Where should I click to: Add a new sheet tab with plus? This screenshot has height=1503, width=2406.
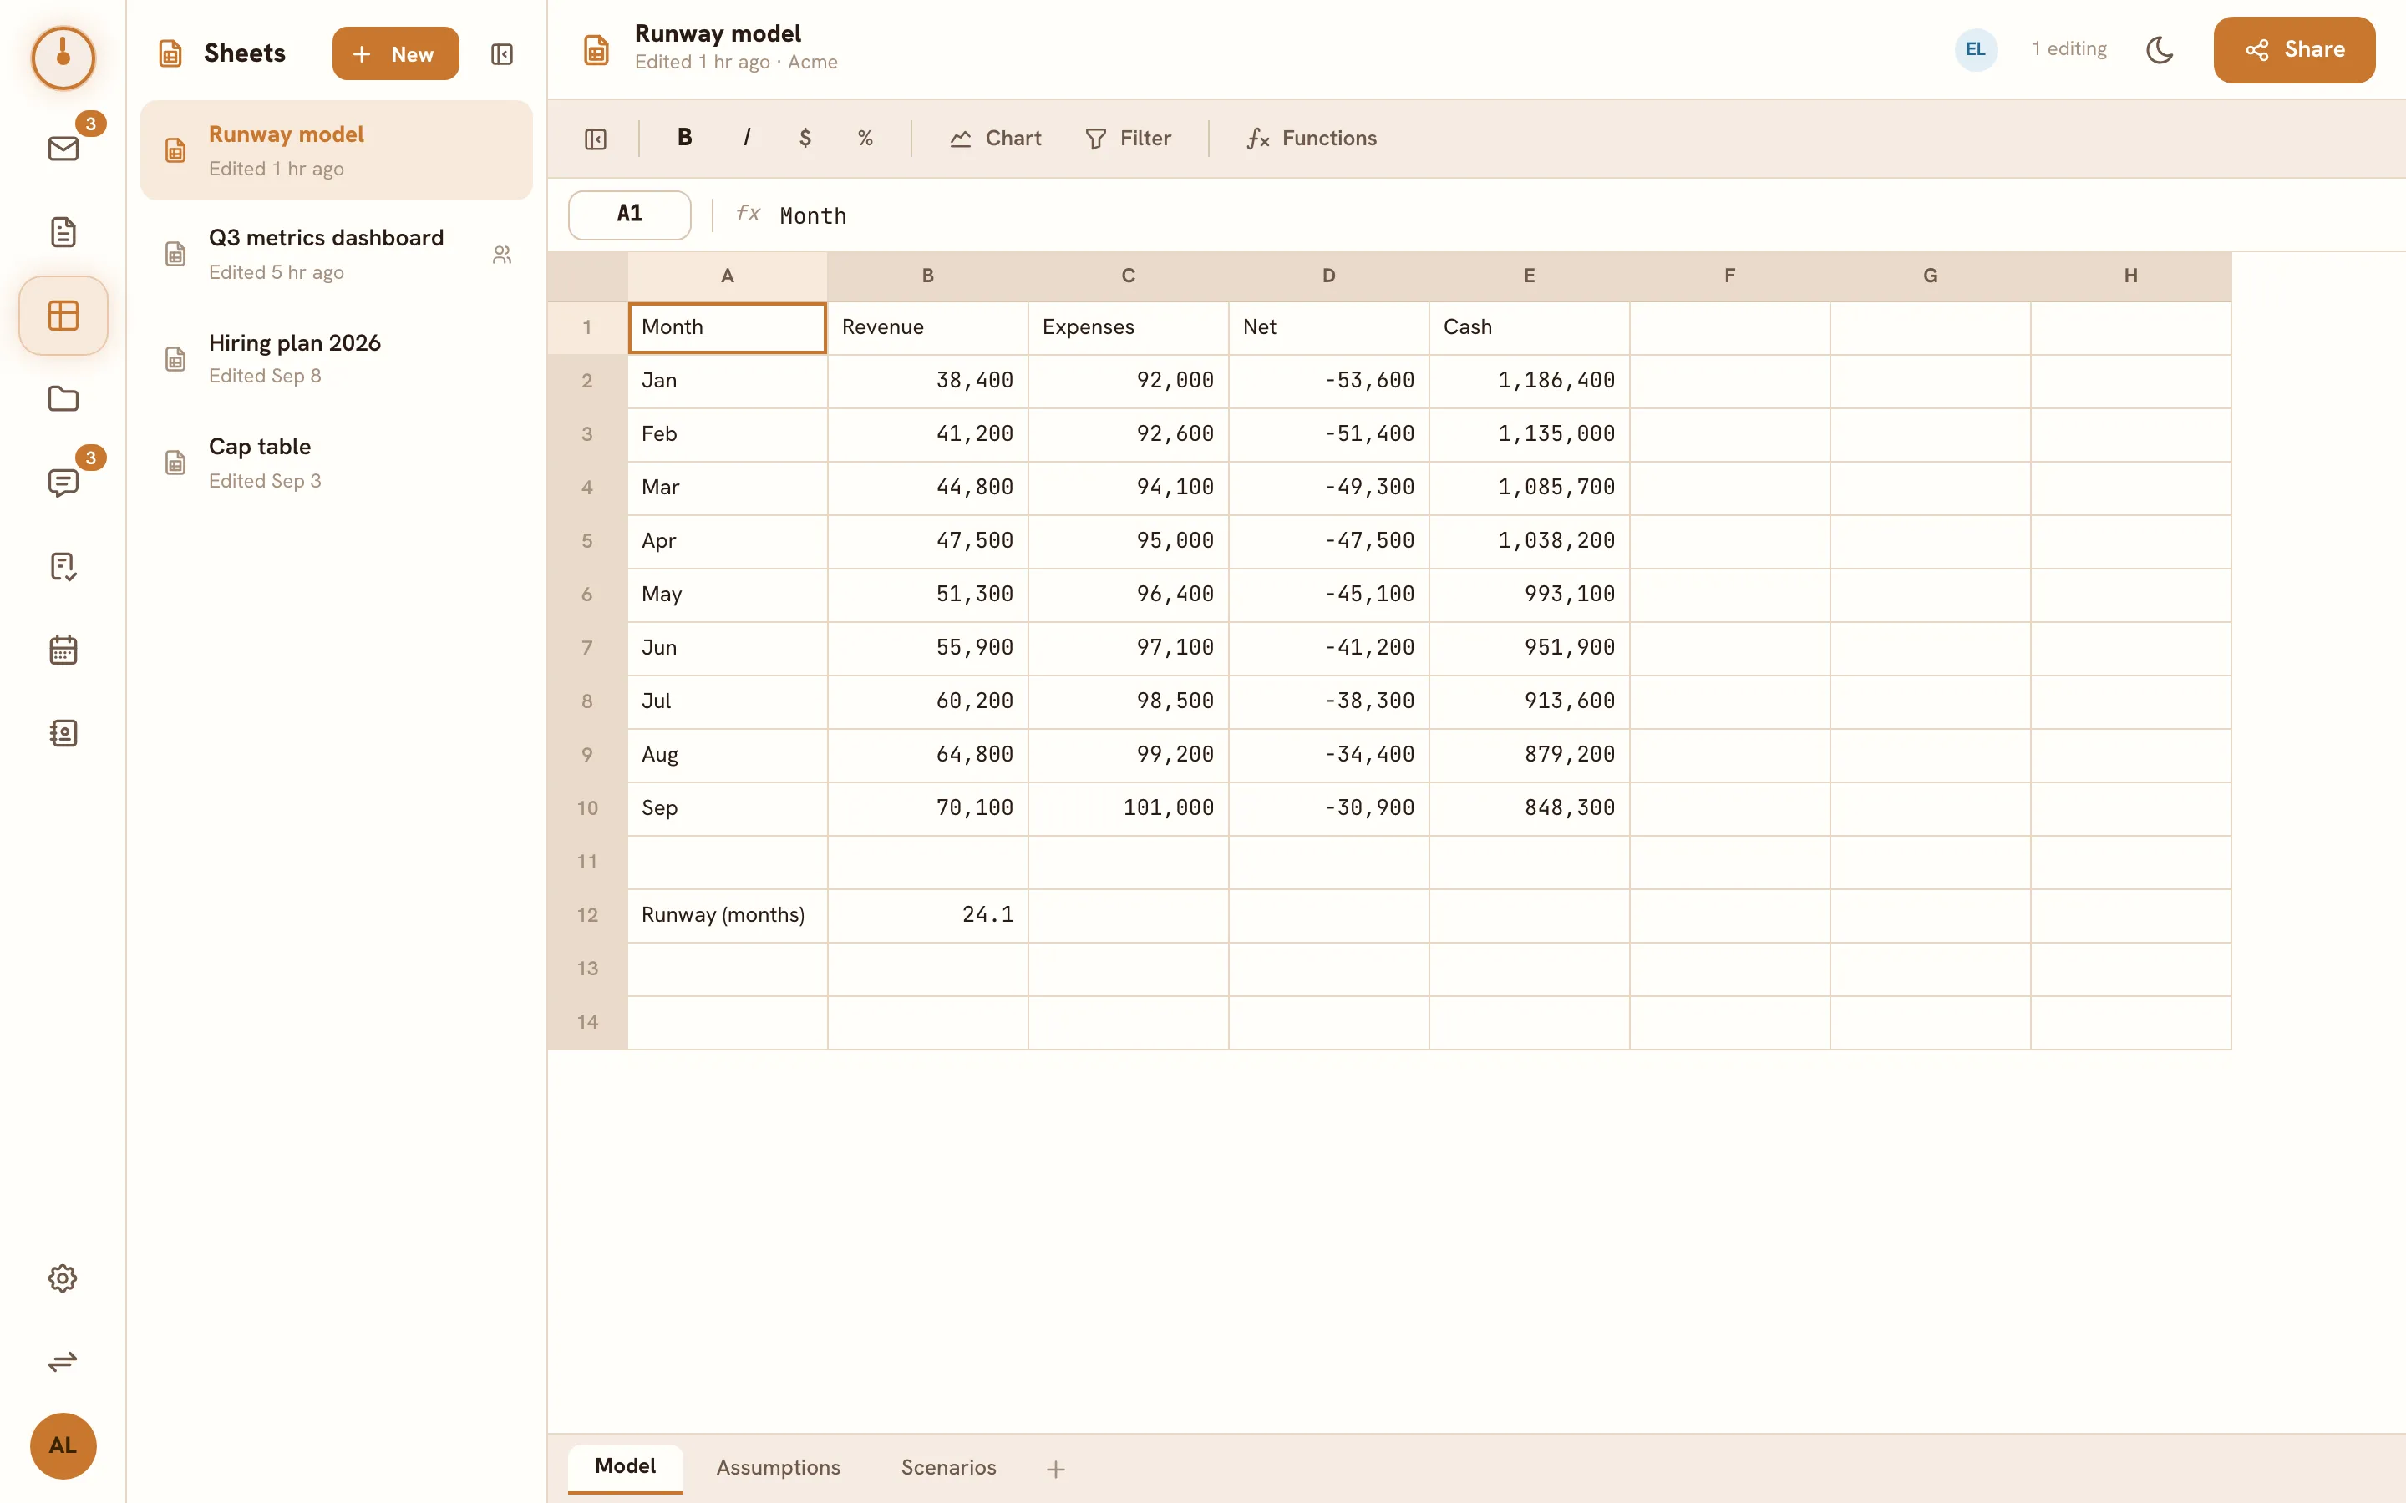pyautogui.click(x=1056, y=1468)
